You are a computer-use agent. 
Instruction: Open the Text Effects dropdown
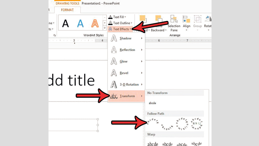point(120,29)
